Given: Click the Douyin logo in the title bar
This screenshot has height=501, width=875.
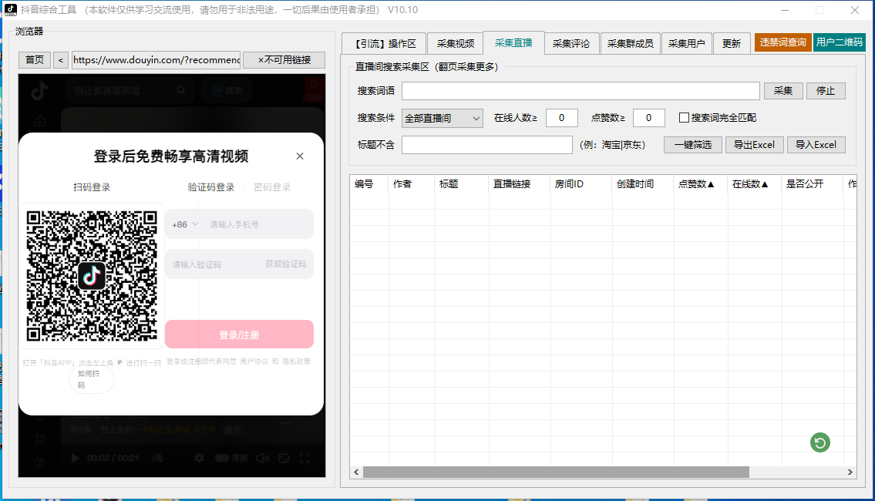Looking at the screenshot, I should pos(9,9).
